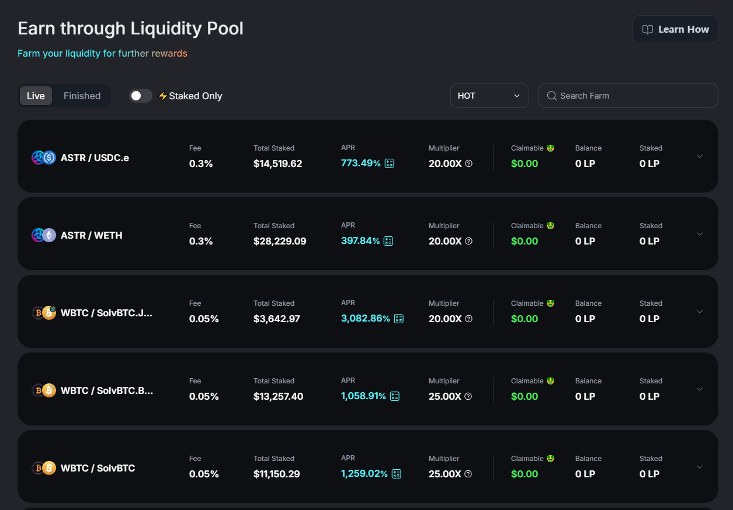This screenshot has width=733, height=510.
Task: Click the $13,257.40 total staked value
Action: coord(279,396)
